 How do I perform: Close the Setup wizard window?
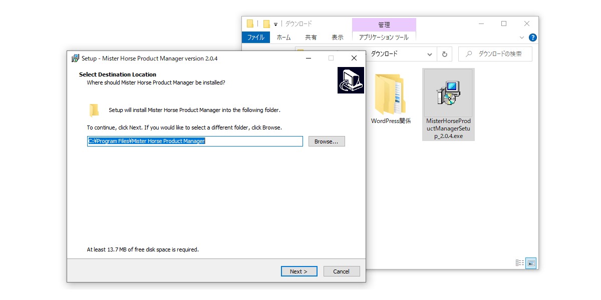click(x=354, y=58)
